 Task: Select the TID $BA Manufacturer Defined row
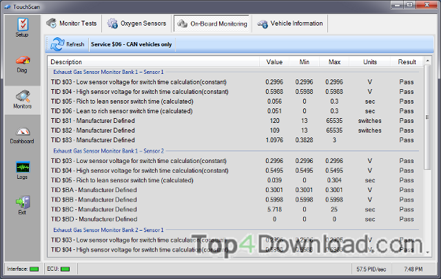tap(235, 190)
